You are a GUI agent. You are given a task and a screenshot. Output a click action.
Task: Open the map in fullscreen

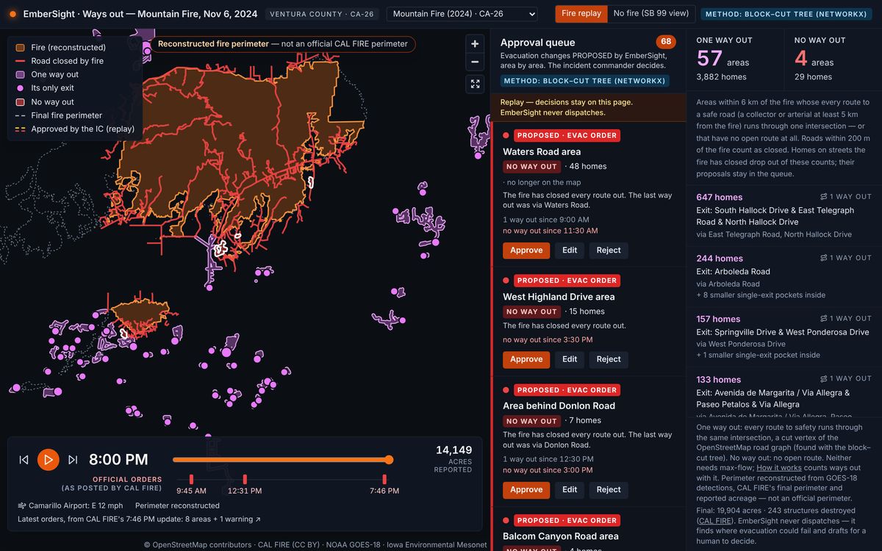[475, 84]
